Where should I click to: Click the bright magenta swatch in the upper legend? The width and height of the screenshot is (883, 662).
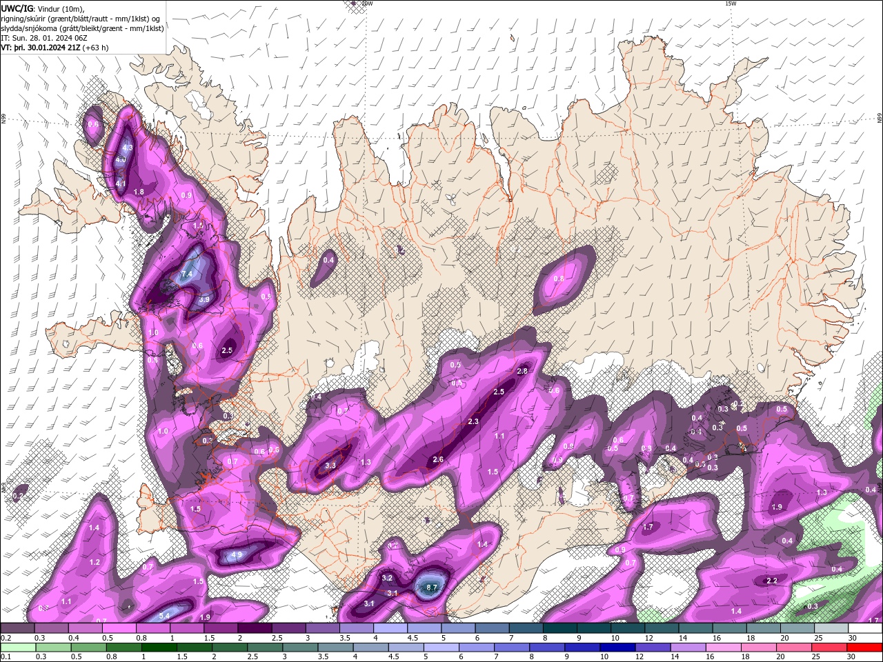point(119,628)
